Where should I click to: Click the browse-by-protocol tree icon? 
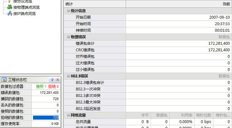pos(9,1)
